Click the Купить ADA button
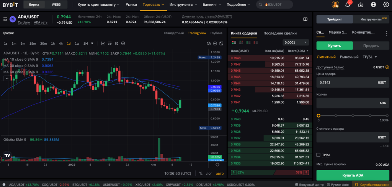The height and width of the screenshot is (187, 392). (x=353, y=175)
